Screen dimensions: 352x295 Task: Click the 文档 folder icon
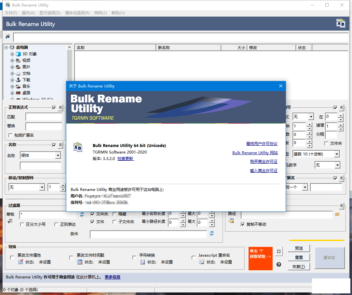click(18, 74)
